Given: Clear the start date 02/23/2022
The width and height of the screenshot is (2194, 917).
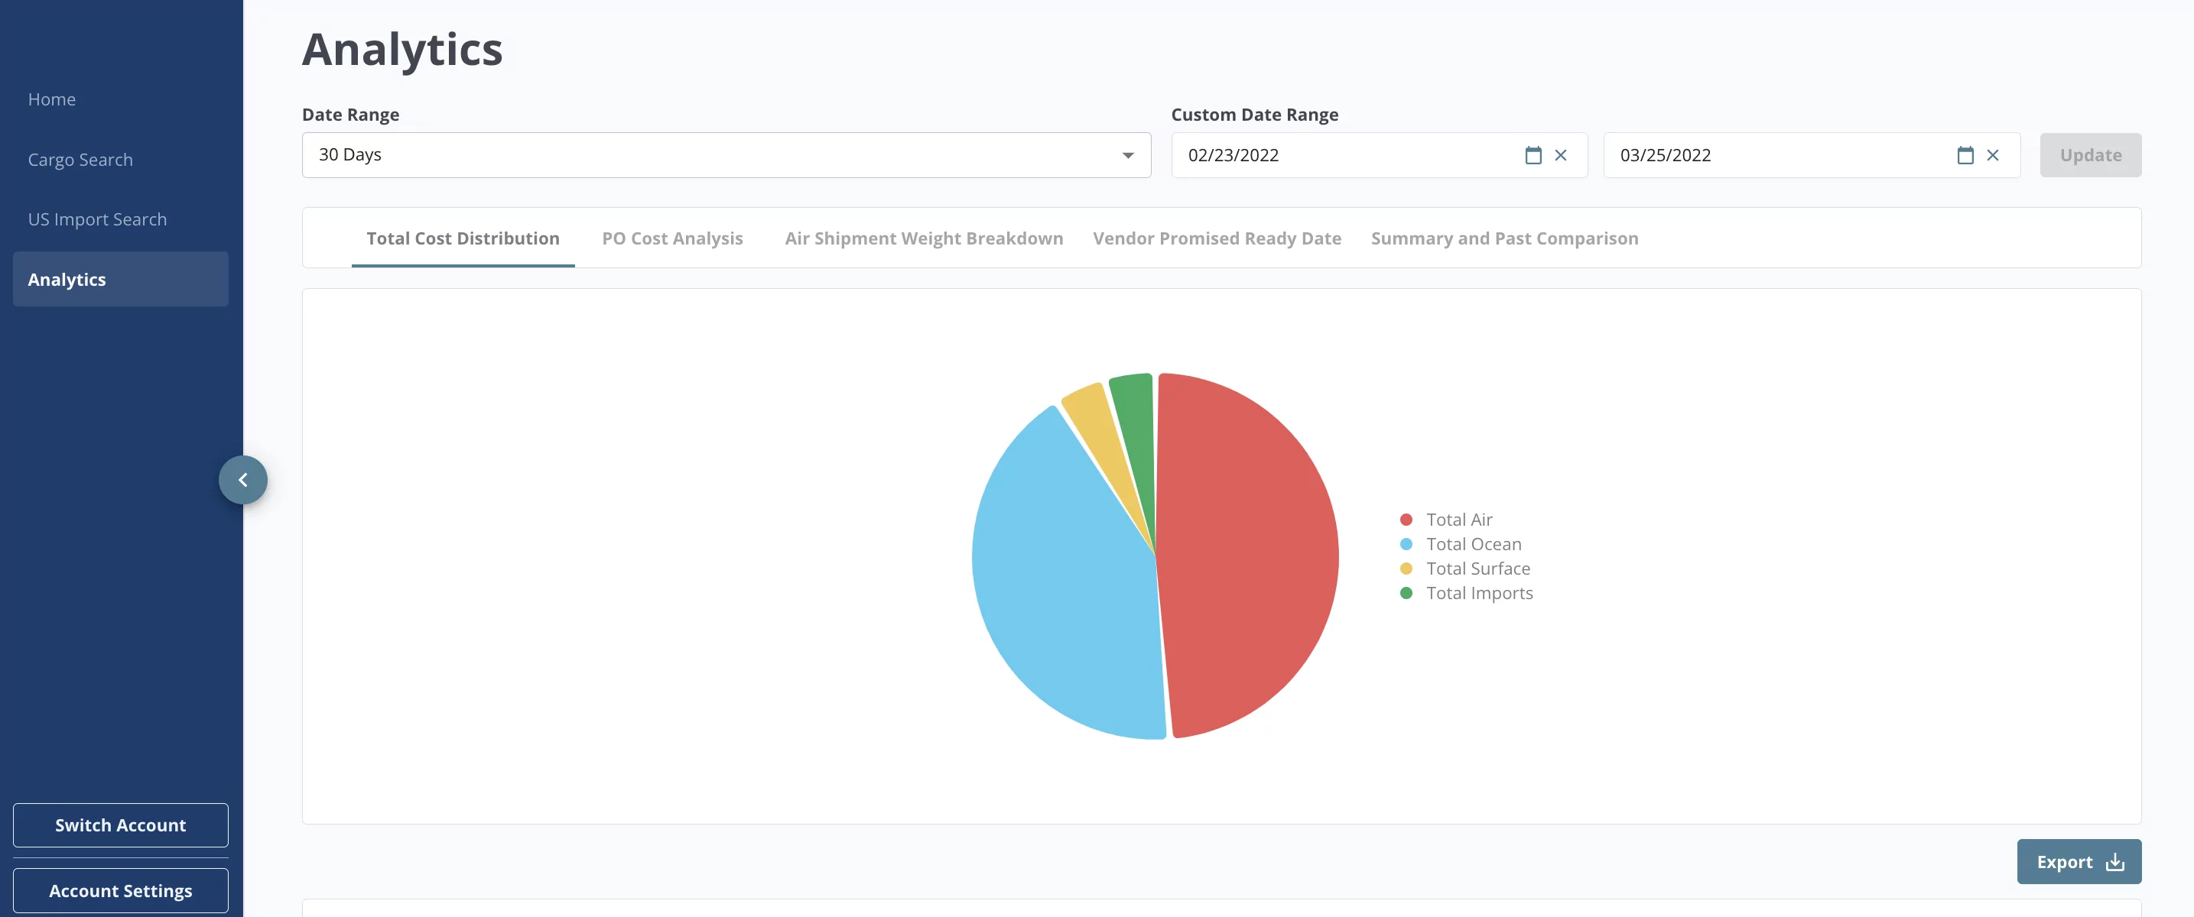Looking at the screenshot, I should (1560, 155).
